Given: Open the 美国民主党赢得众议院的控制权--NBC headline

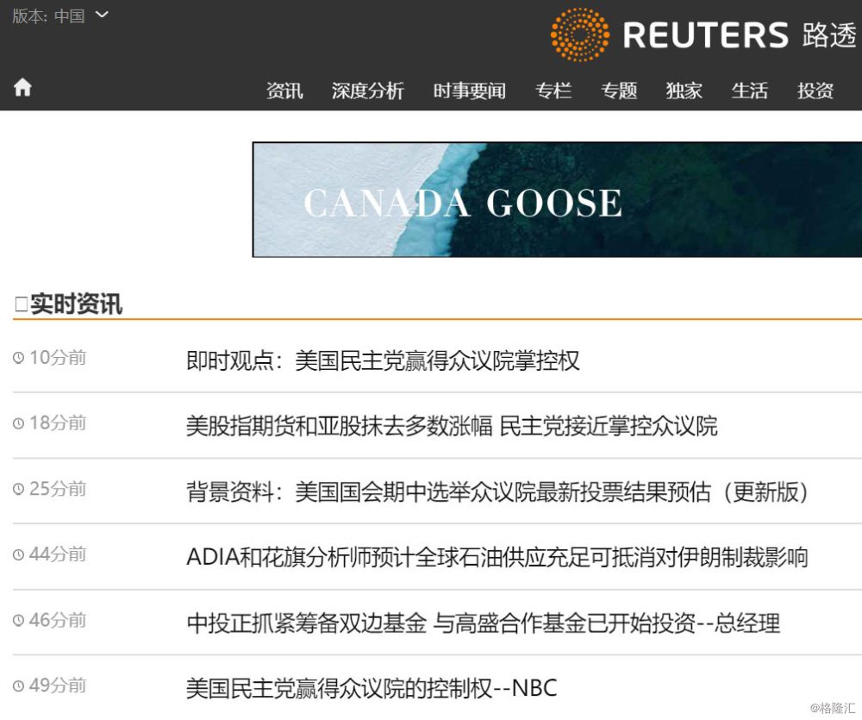Looking at the screenshot, I should pyautogui.click(x=372, y=688).
